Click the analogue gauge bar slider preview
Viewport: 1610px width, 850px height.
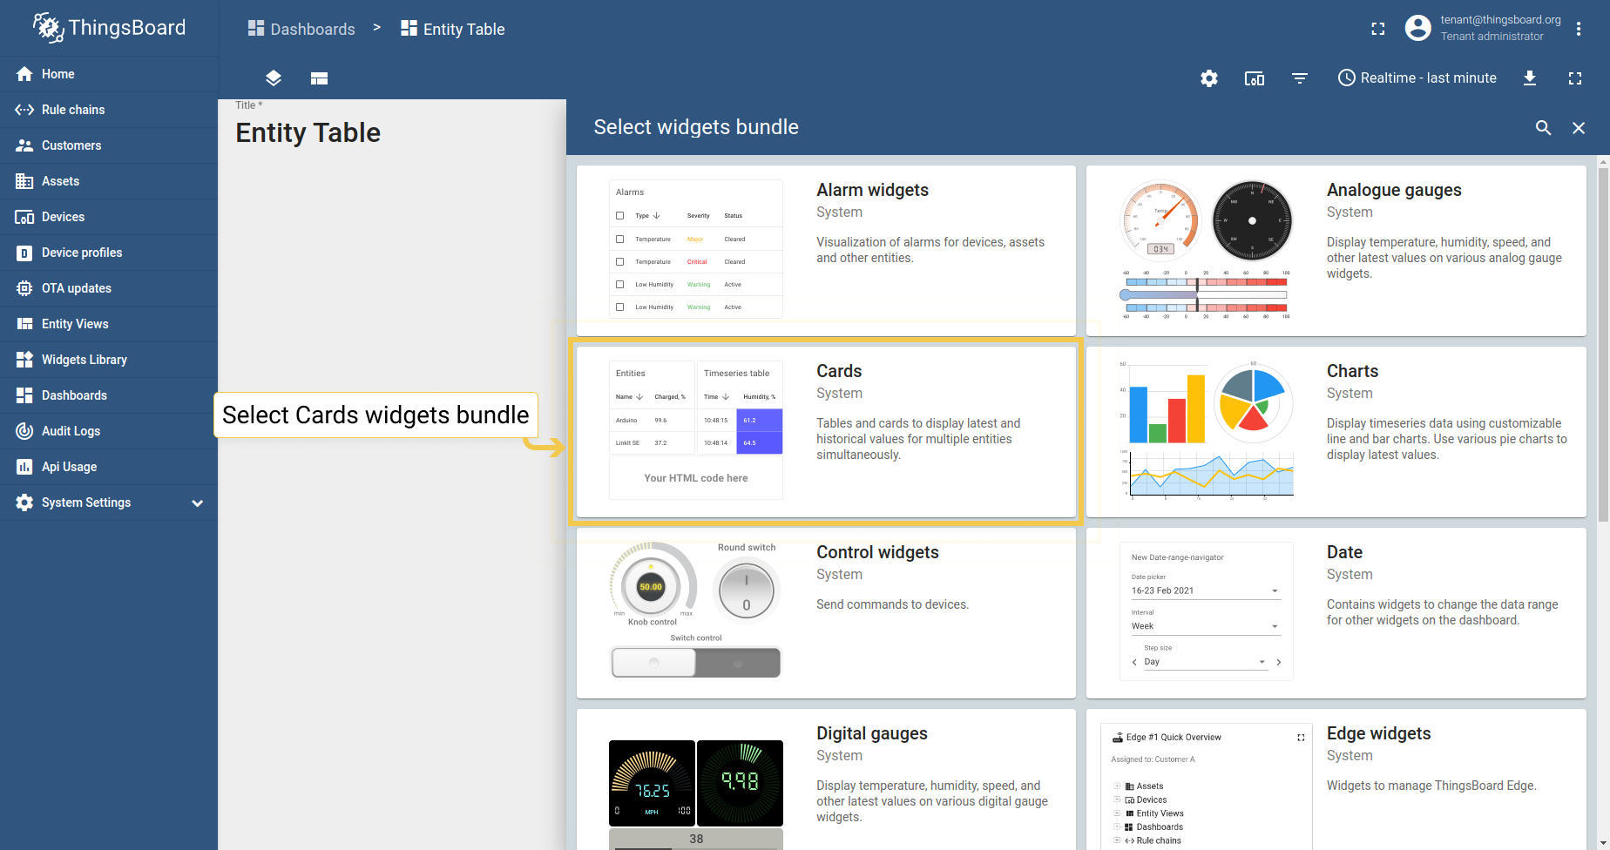click(1206, 295)
